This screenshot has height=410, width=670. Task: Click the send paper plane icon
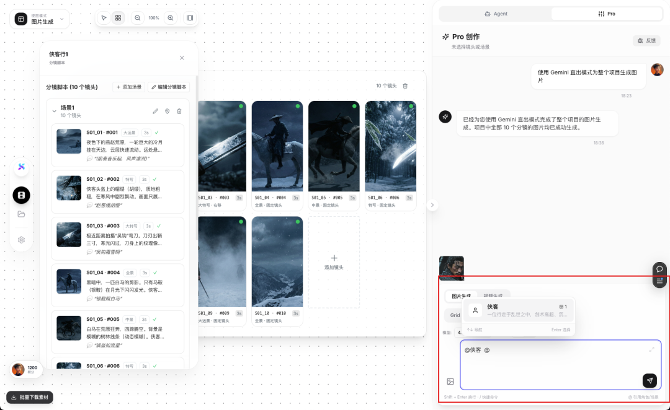pyautogui.click(x=650, y=380)
